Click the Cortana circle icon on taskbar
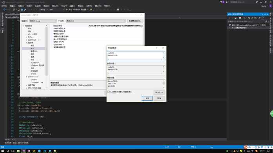273x153 pixels. pos(8,151)
